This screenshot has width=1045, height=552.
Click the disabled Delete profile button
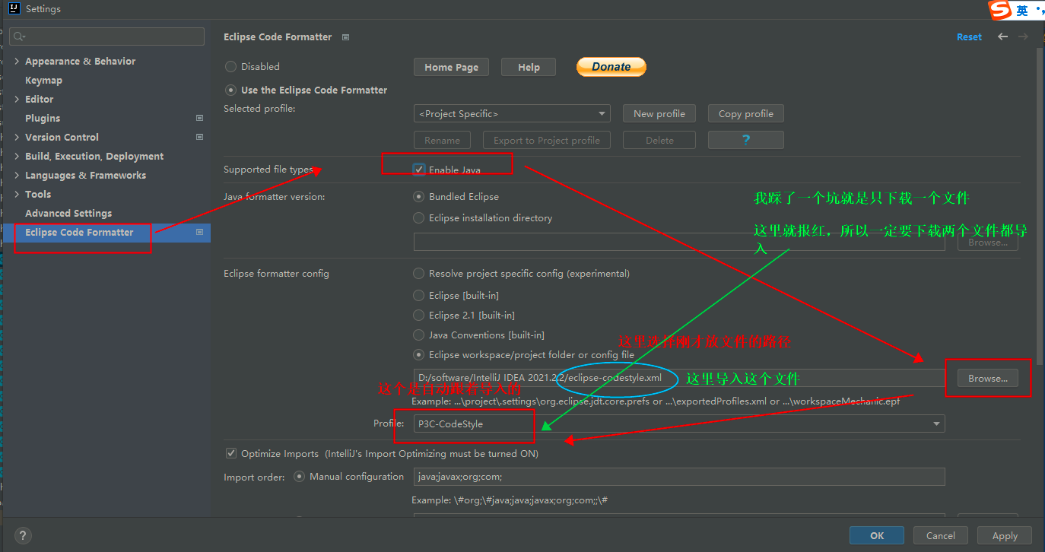[x=659, y=140]
